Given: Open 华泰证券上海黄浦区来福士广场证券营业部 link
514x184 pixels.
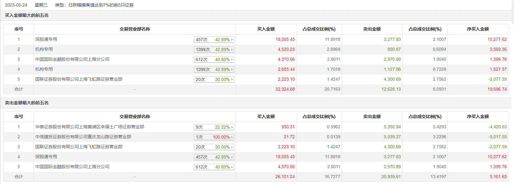Looking at the screenshot, I should pyautogui.click(x=90, y=127).
